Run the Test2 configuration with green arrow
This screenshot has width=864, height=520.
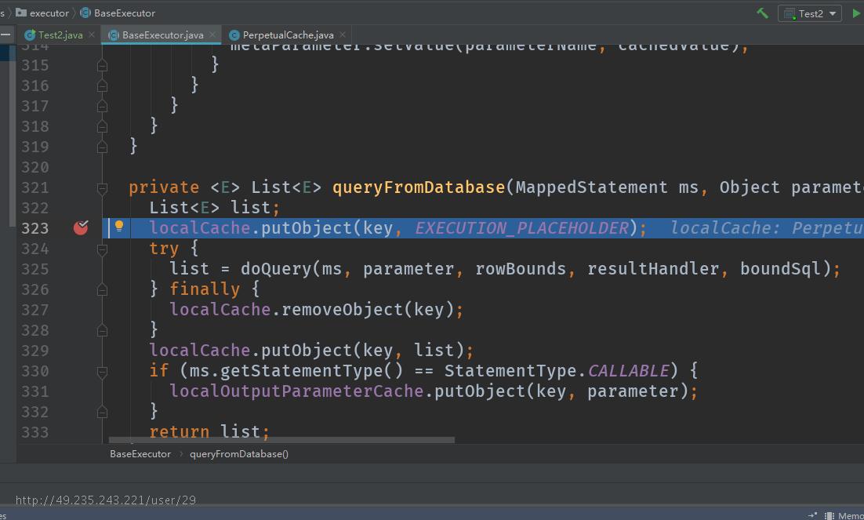pos(857,13)
